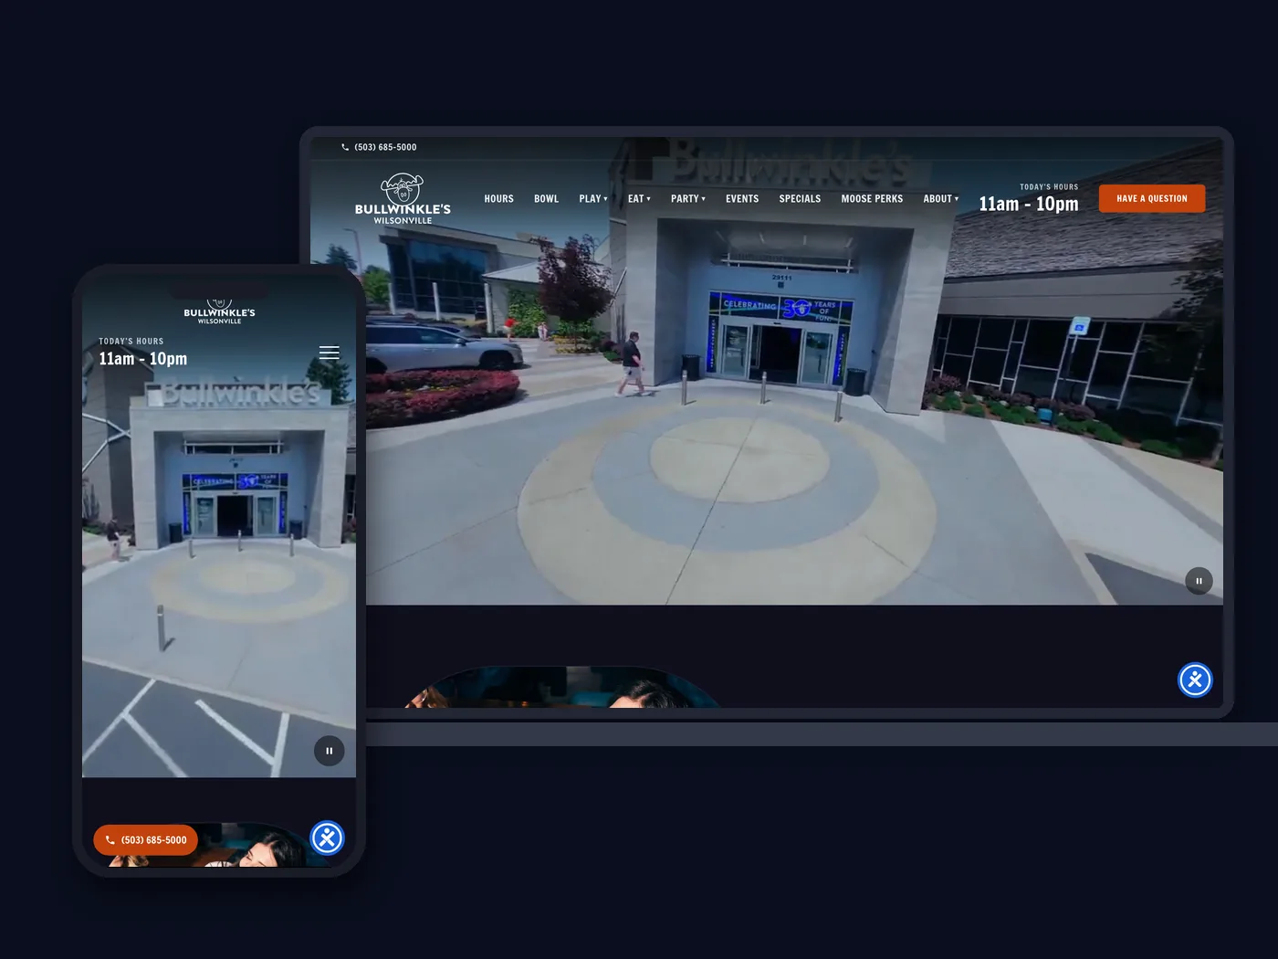Call (503) 685-5000 from desktop top bar
The height and width of the screenshot is (959, 1278).
coord(385,147)
